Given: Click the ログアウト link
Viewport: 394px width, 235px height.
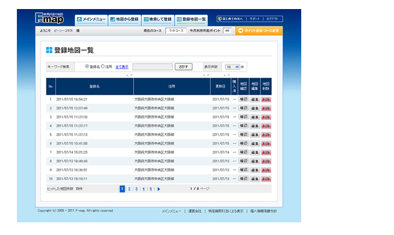Looking at the screenshot, I should [272, 19].
